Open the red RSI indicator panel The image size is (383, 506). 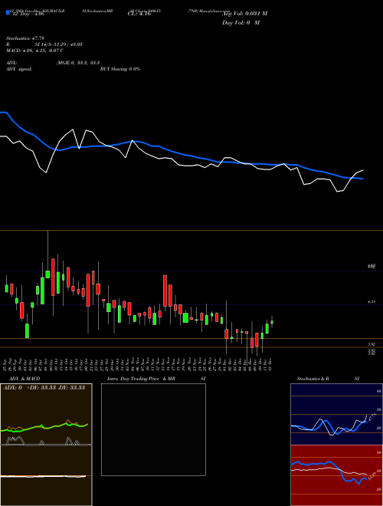(336, 475)
